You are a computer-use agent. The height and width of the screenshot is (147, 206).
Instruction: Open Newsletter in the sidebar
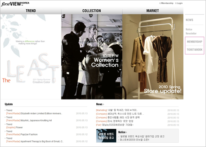tap(191, 33)
